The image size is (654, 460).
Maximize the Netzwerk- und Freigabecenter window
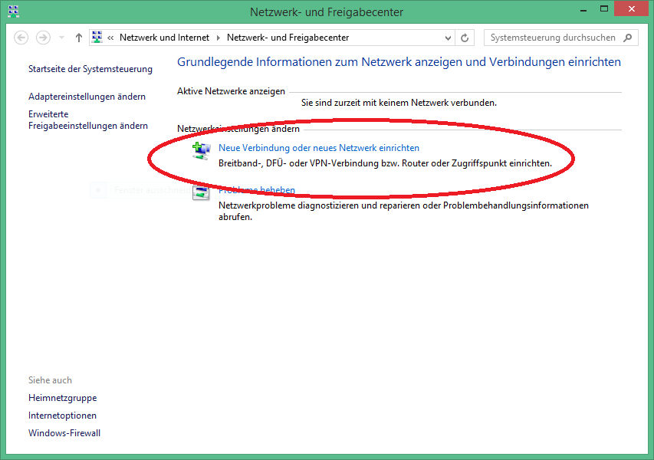point(604,8)
